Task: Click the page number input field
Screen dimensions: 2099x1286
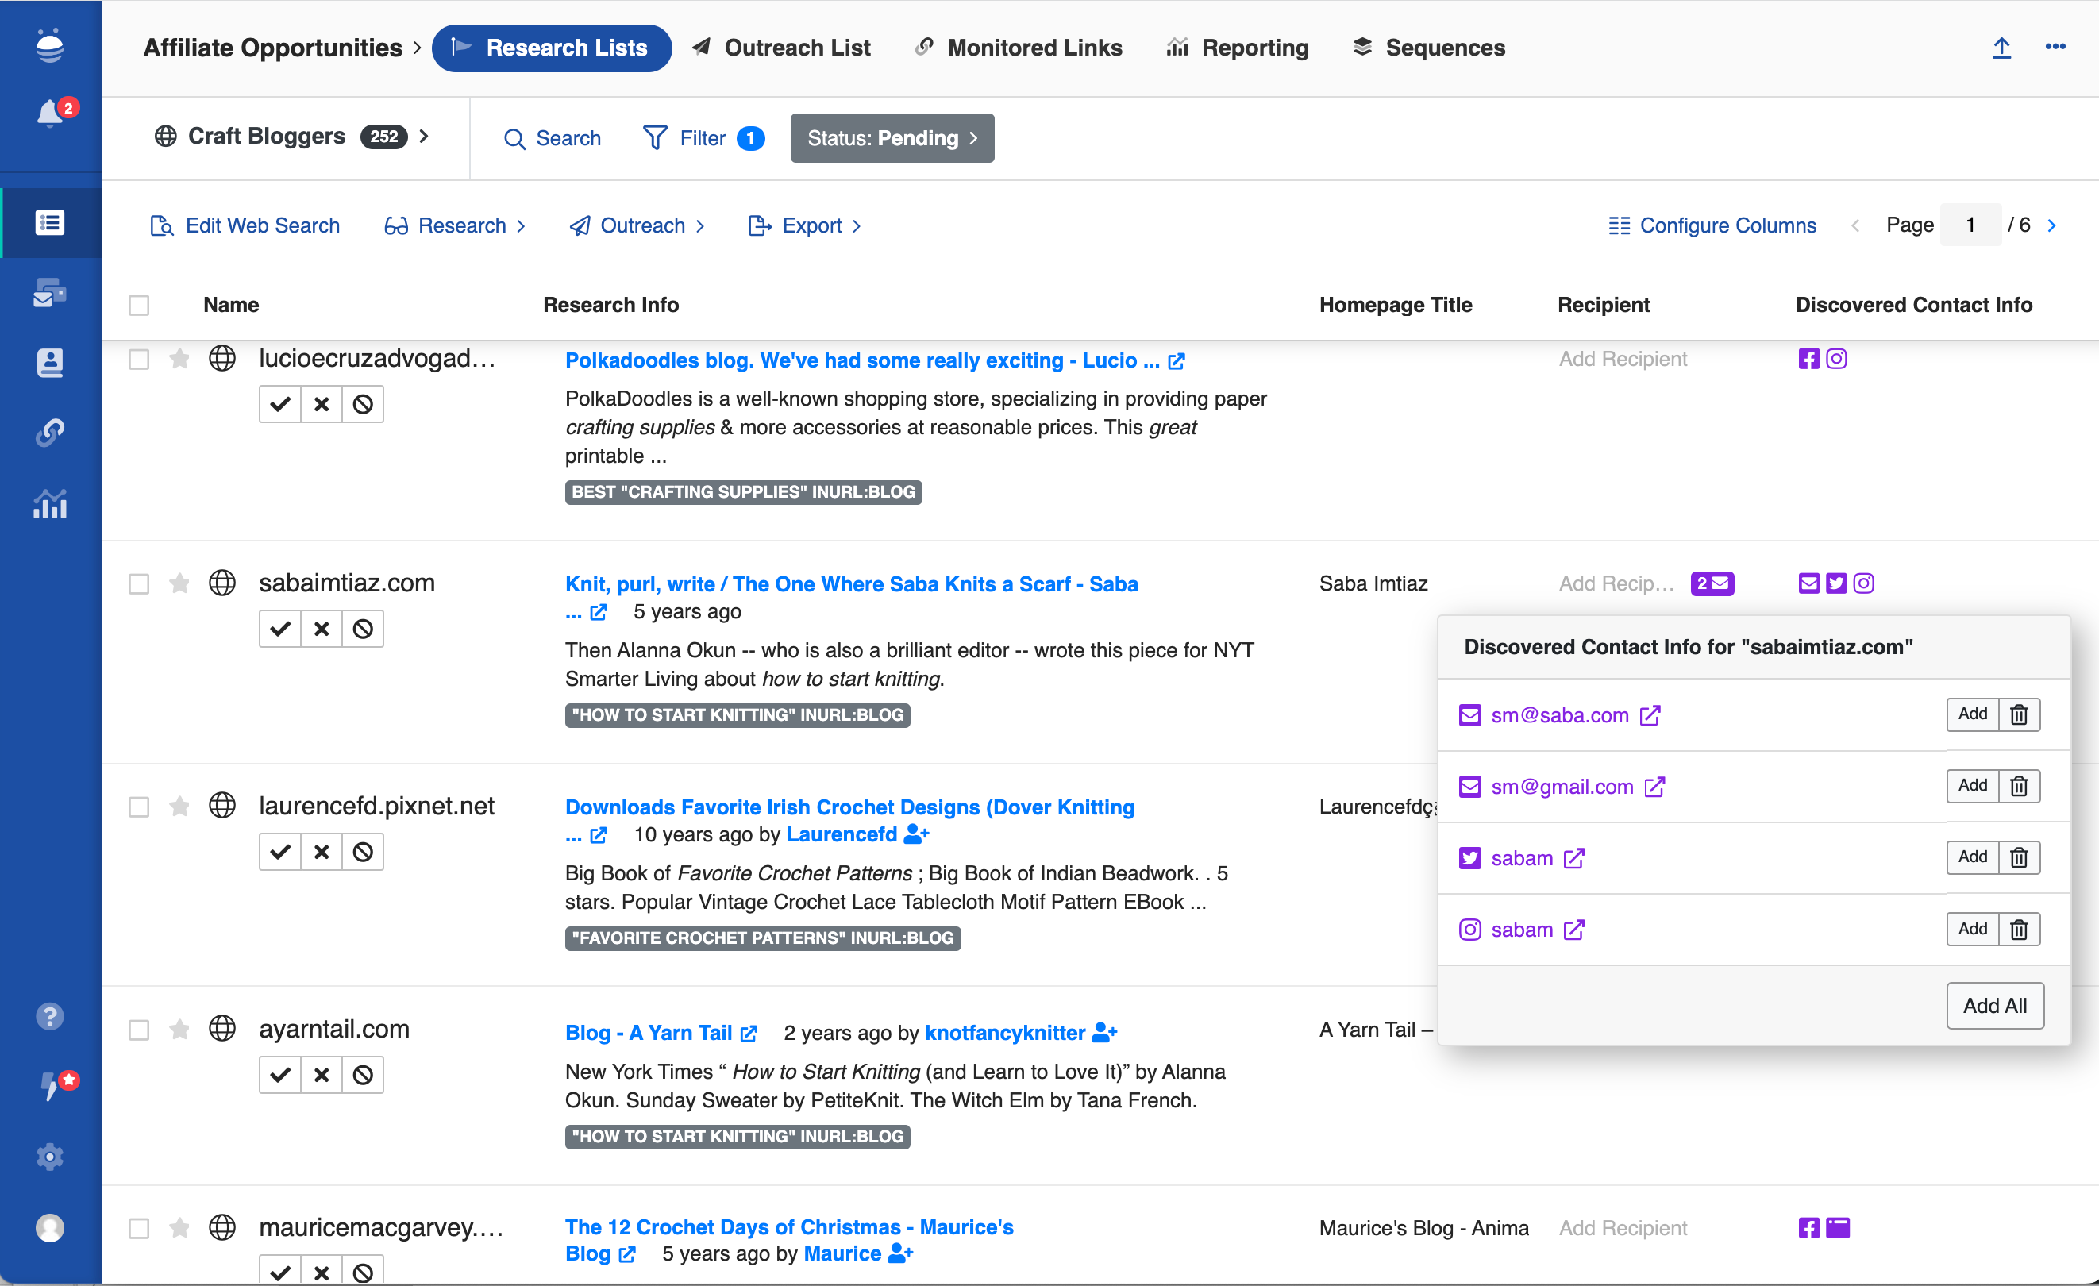Action: tap(1970, 225)
